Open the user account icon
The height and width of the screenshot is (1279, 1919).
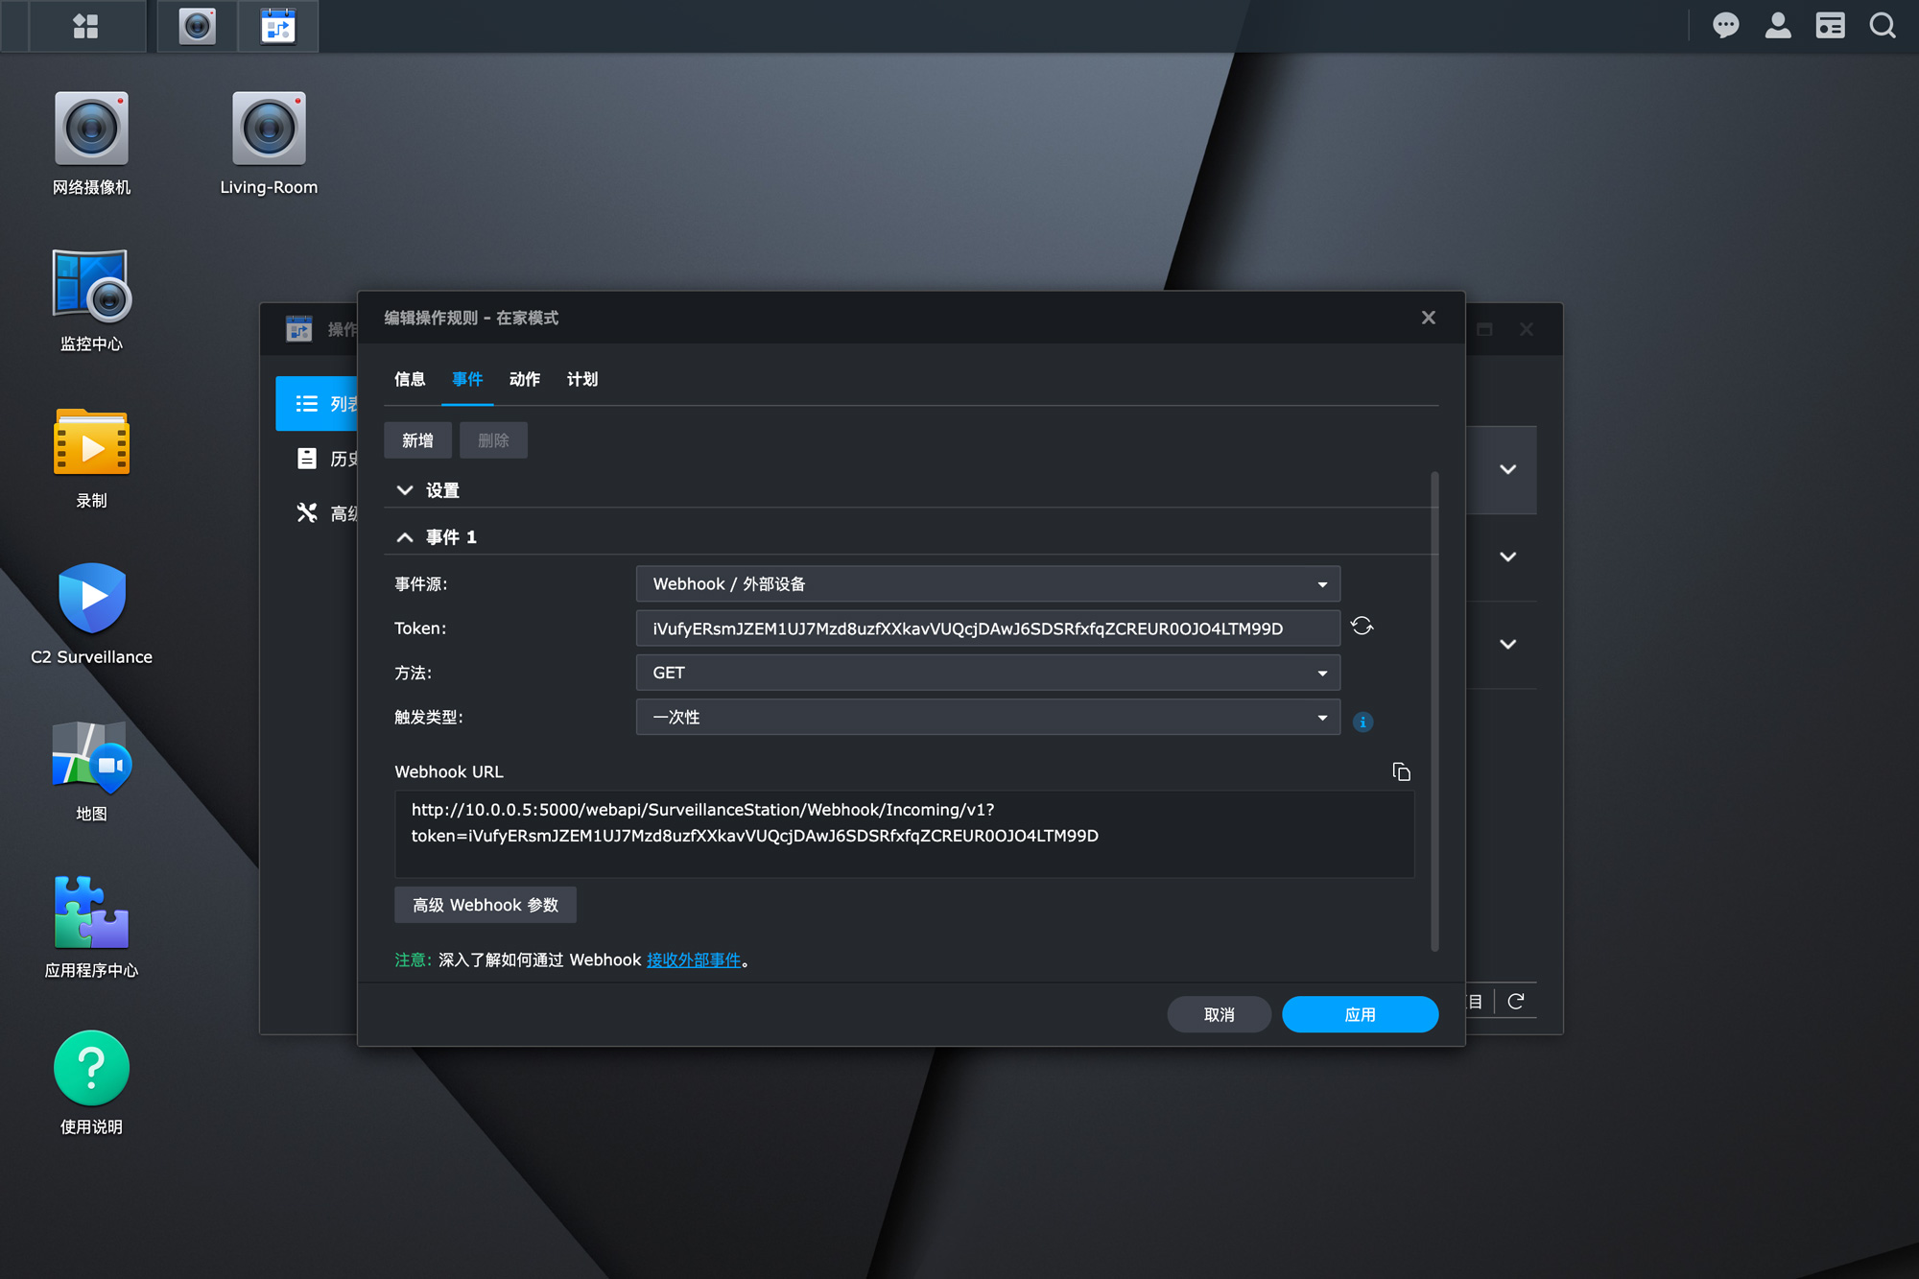1777,26
